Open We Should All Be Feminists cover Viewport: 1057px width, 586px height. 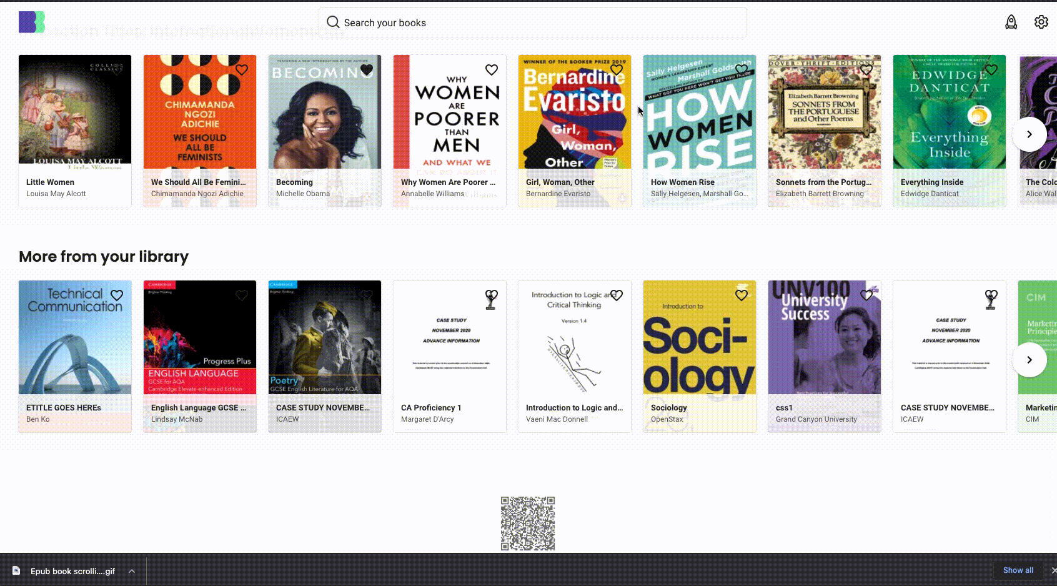(200, 112)
